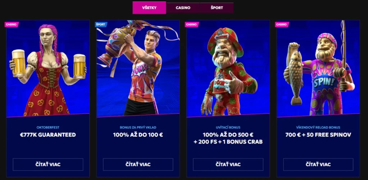Click ČÍTAŤ VIAC under Oktoberfest
368x180 pixels.
coord(48,164)
